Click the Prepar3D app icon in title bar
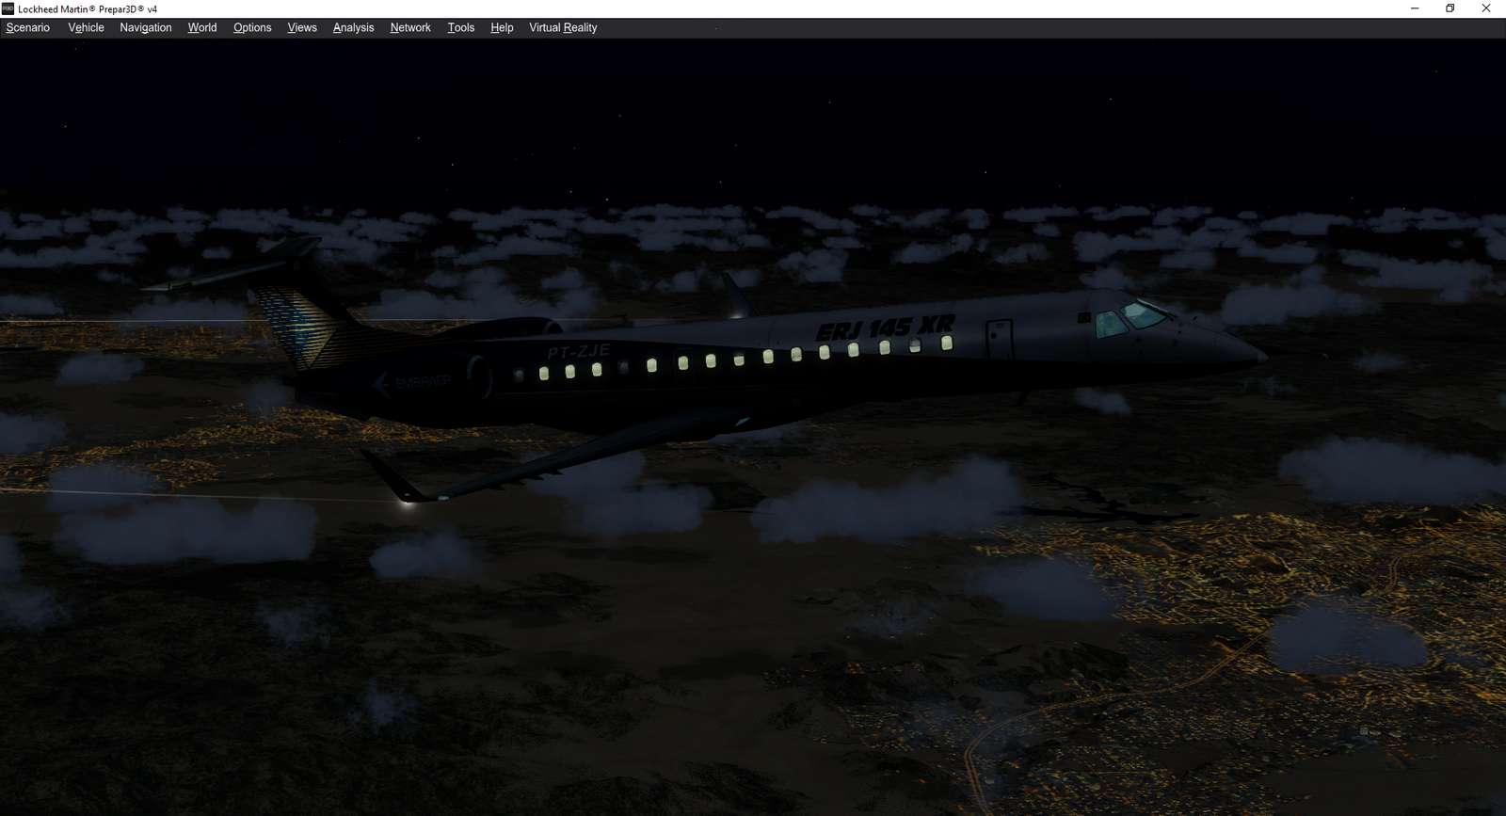1506x816 pixels. click(x=8, y=8)
